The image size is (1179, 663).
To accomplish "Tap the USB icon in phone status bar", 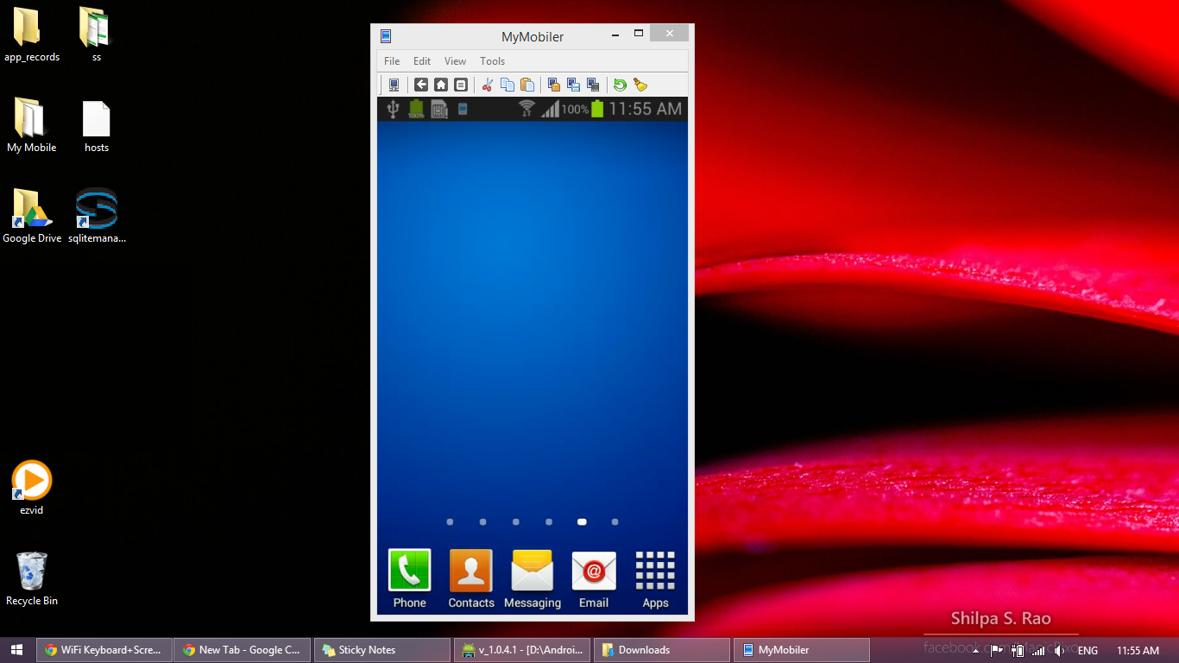I will (x=394, y=109).
